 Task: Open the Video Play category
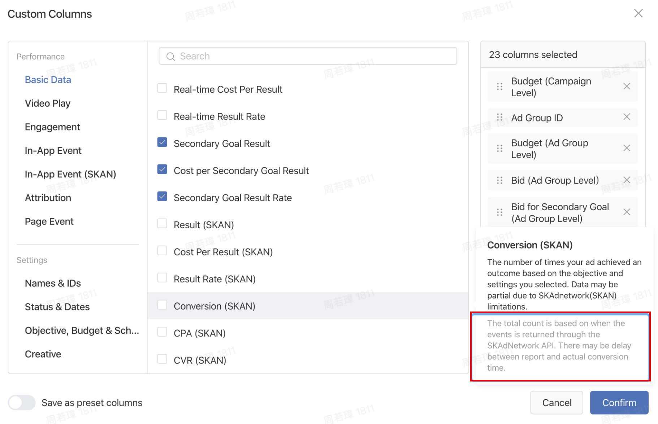click(x=48, y=103)
